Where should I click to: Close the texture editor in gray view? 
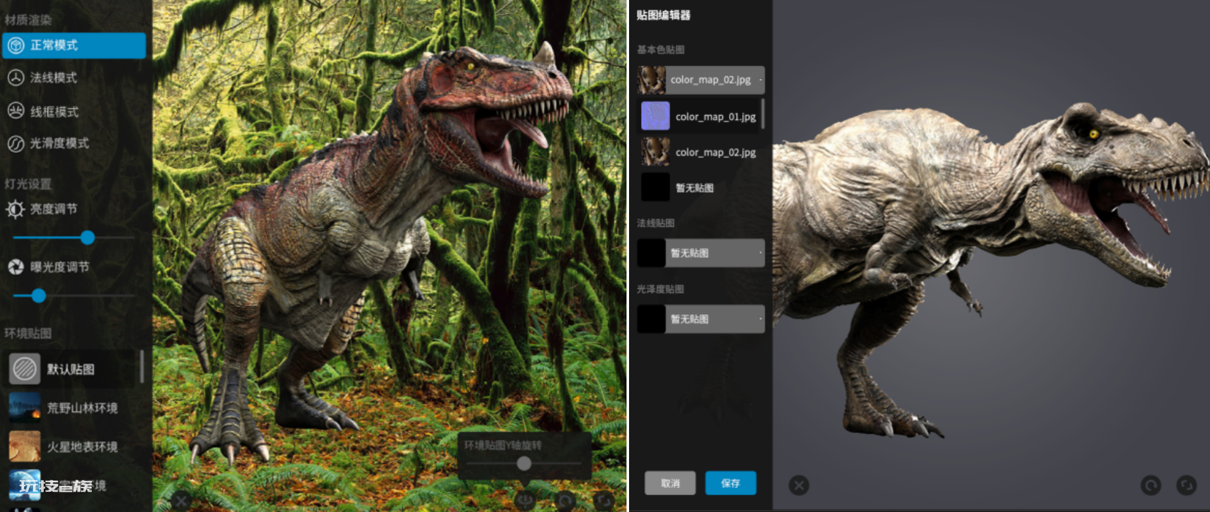click(799, 485)
